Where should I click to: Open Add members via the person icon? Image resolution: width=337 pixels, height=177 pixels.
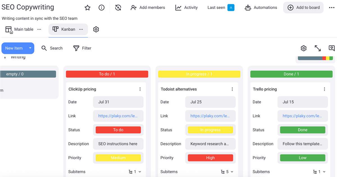134,8
